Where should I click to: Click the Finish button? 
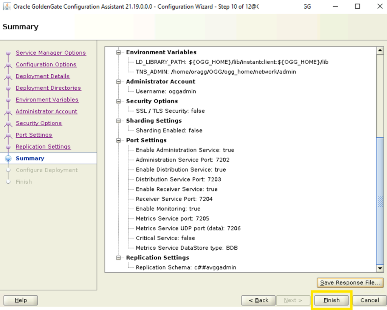(x=331, y=300)
